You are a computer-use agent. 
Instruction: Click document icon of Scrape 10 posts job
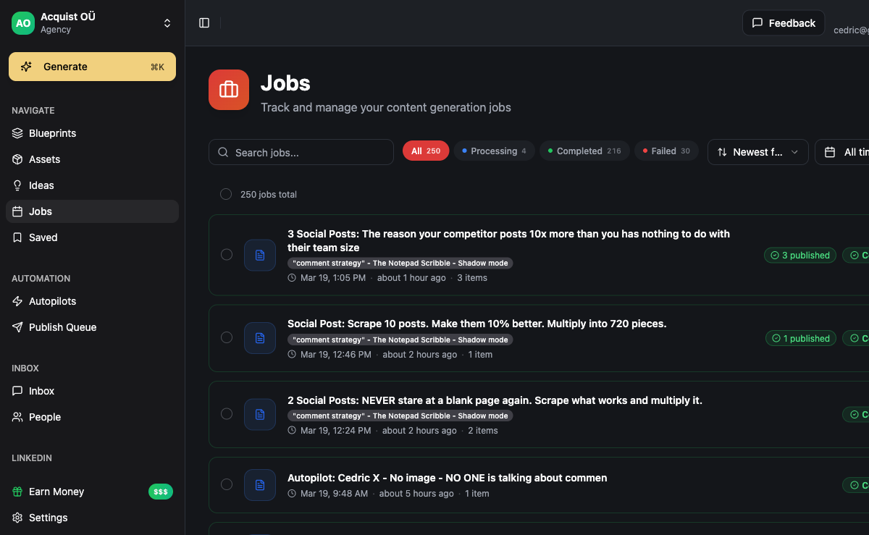coord(260,337)
